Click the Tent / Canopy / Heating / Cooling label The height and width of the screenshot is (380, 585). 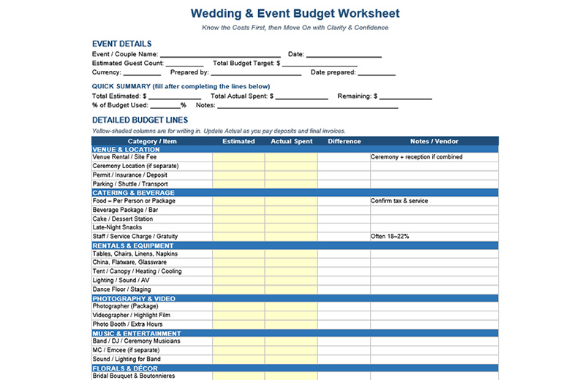(x=137, y=272)
